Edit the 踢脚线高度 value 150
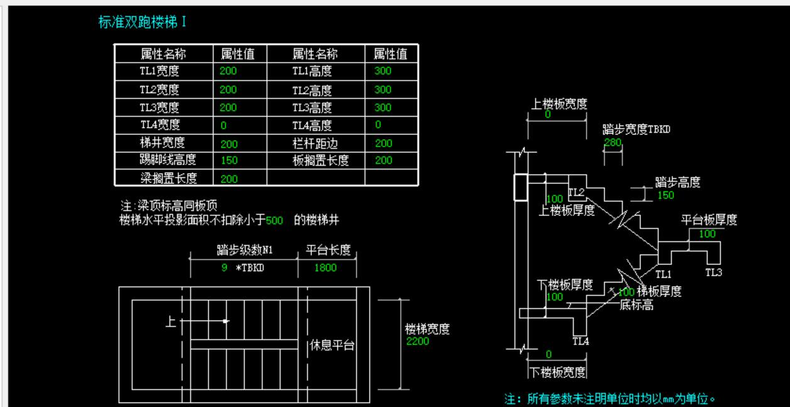Image resolution: width=790 pixels, height=407 pixels. [x=229, y=161]
